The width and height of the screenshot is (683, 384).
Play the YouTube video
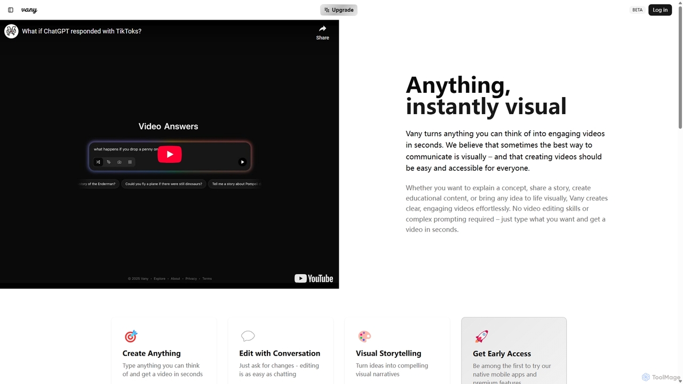click(x=170, y=154)
